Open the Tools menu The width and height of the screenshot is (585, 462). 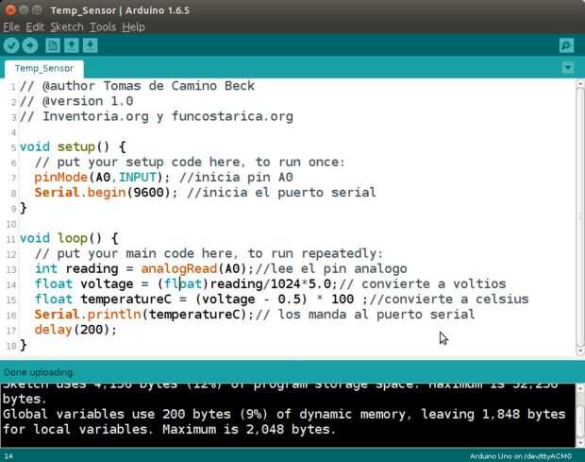tap(103, 26)
